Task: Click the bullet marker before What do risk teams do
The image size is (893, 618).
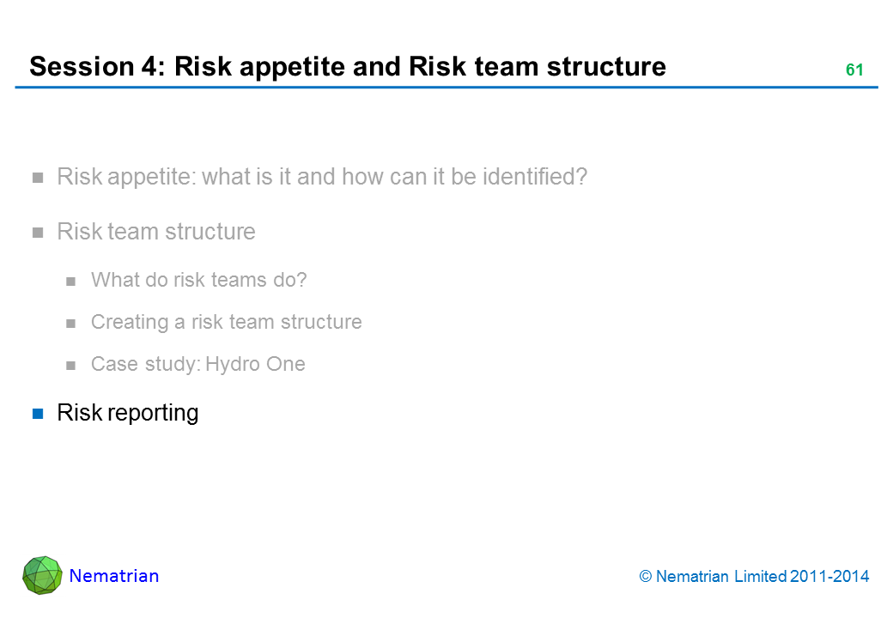Action: point(72,281)
